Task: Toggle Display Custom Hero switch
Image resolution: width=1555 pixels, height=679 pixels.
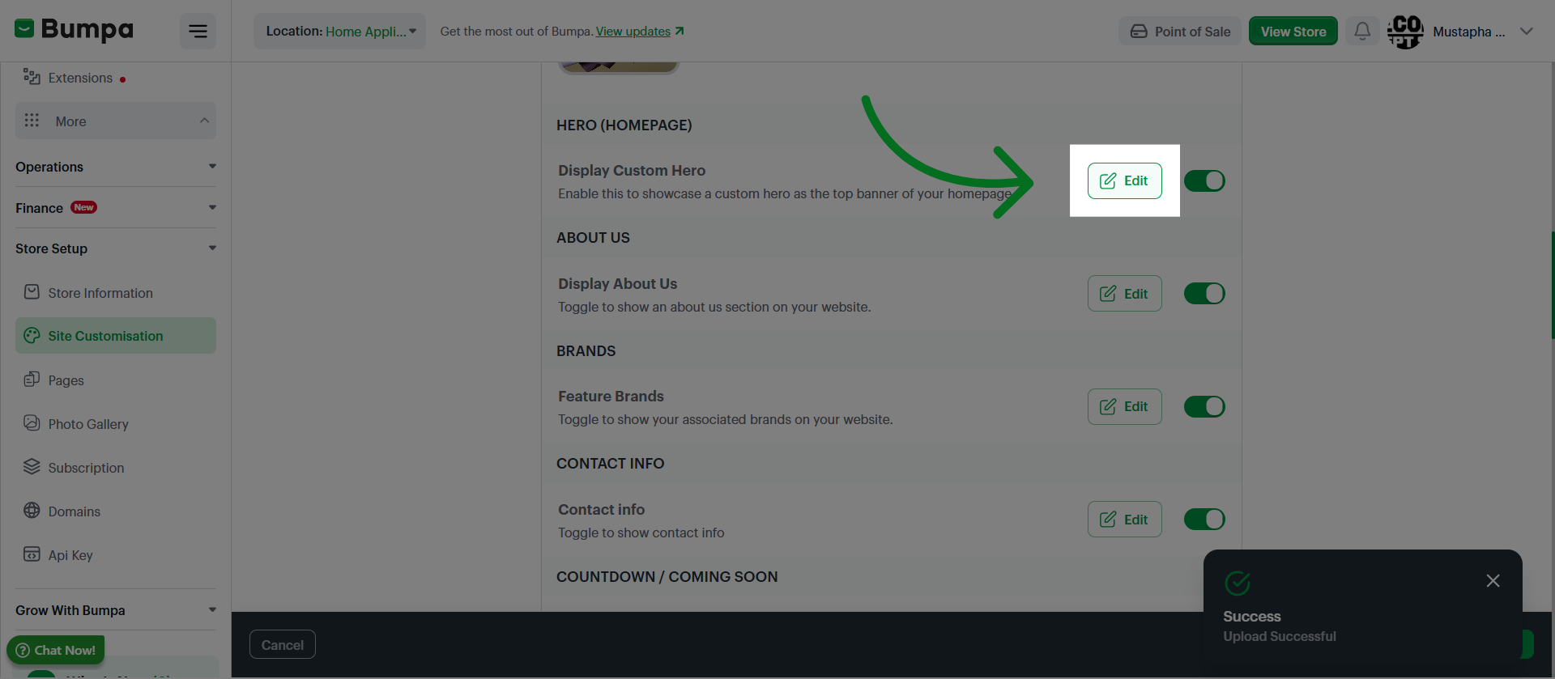Action: pyautogui.click(x=1204, y=180)
